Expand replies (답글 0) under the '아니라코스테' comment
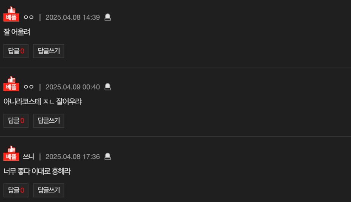Viewport: 351px width, 202px height. 16,121
